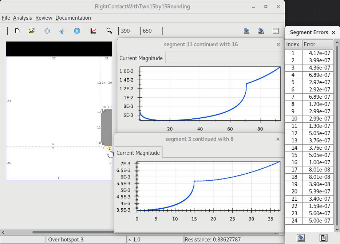Select the Current Magnitude tab in segment 11 panel
This screenshot has height=244, width=340.
[x=141, y=58]
